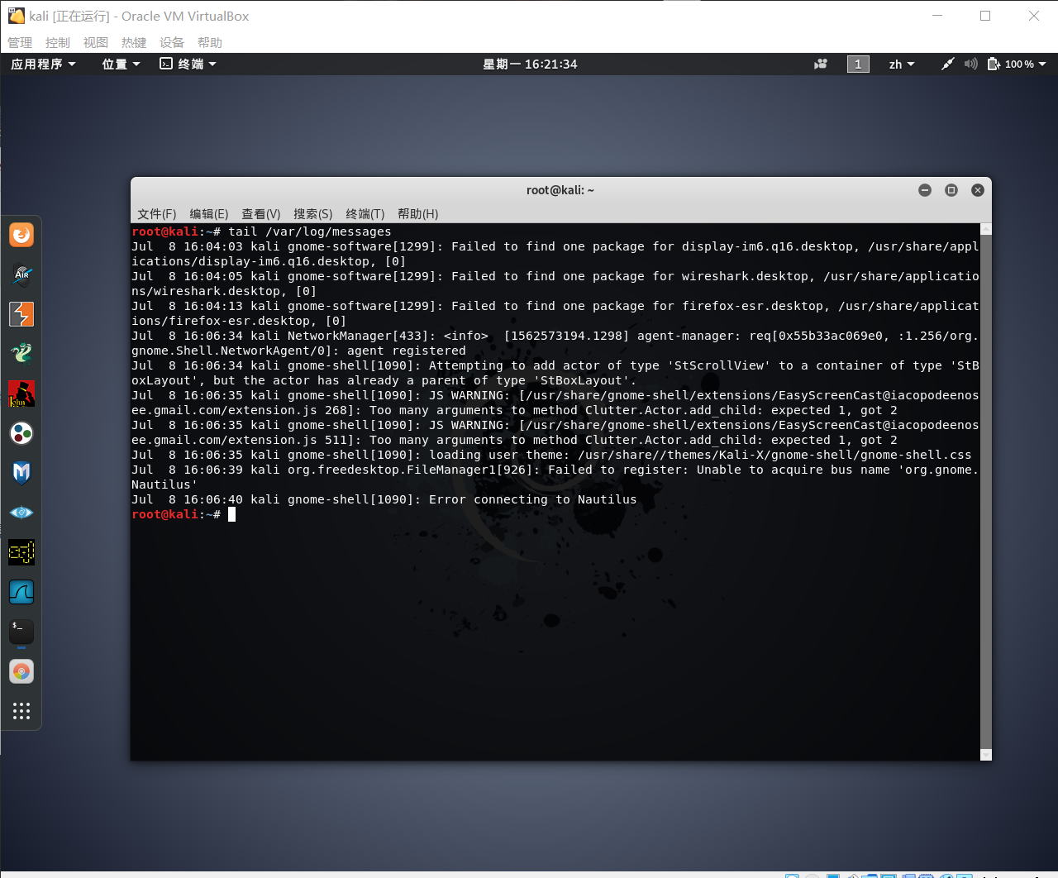1058x878 pixels.
Task: Open a new Terminal from the dock
Action: [x=21, y=631]
